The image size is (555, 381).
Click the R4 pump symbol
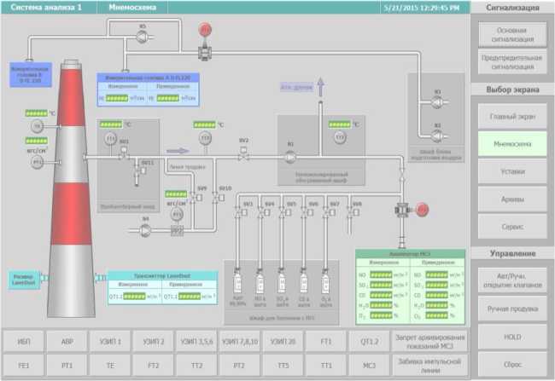click(x=145, y=228)
